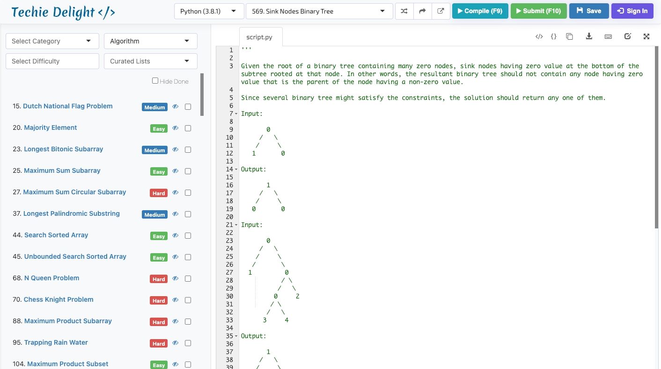This screenshot has height=369, width=661.
Task: Click the curly braces format icon
Action: coord(553,36)
